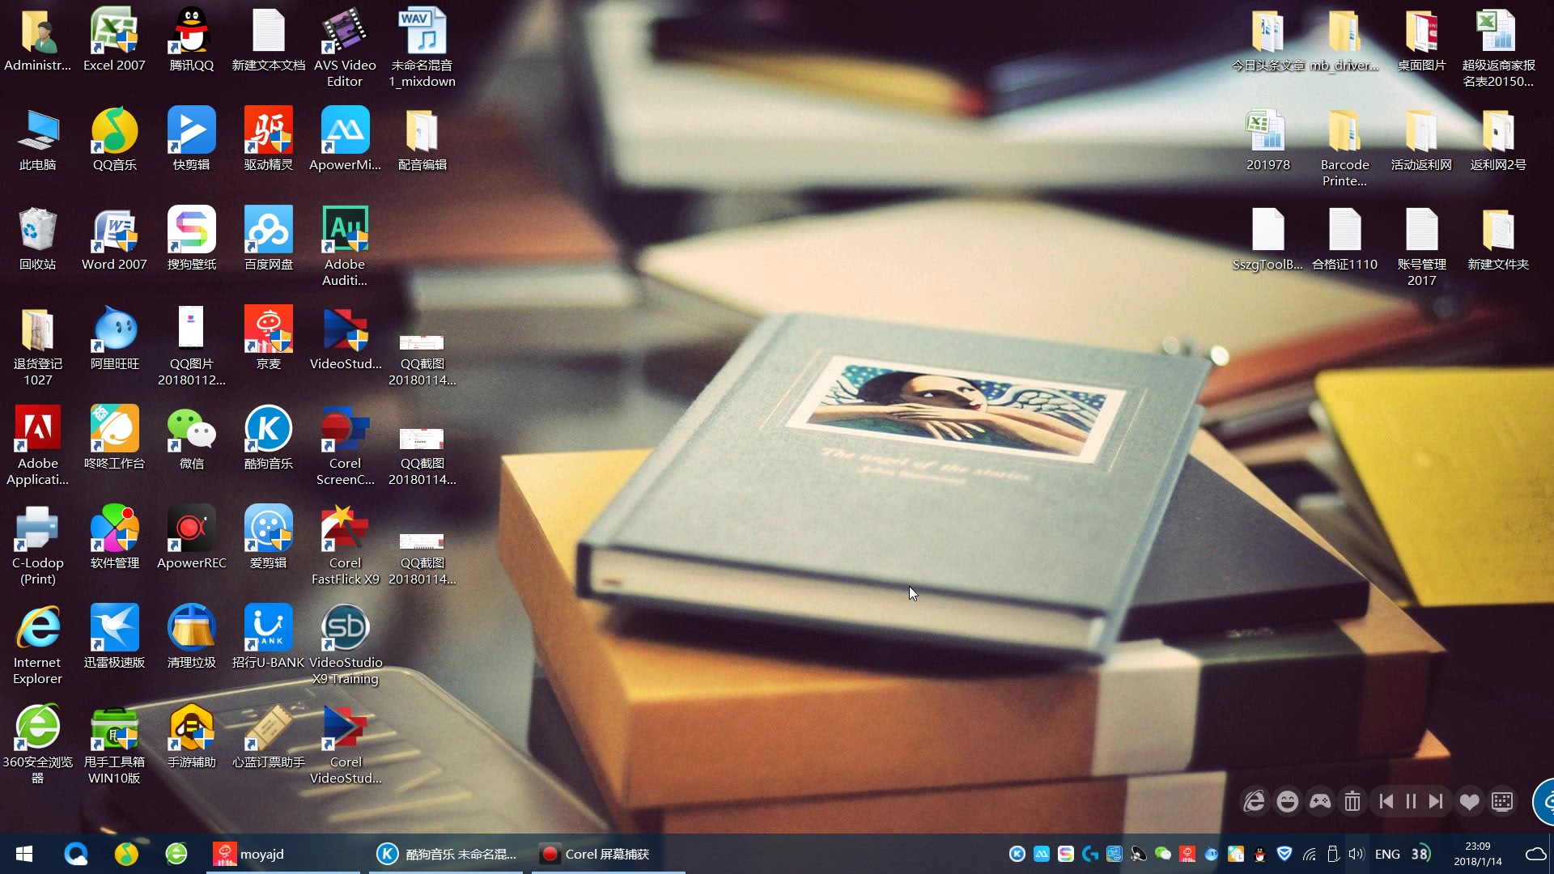Screen dimensions: 1554x874
Task: Open 迅雷极速版 shortcut
Action: coord(114,638)
